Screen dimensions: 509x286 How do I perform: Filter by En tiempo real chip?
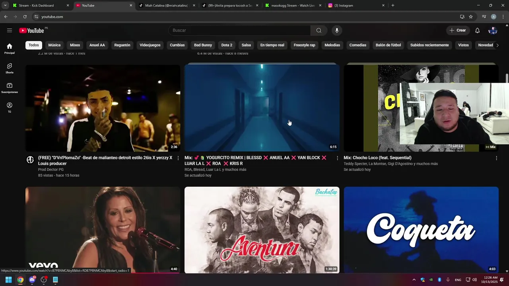(272, 45)
